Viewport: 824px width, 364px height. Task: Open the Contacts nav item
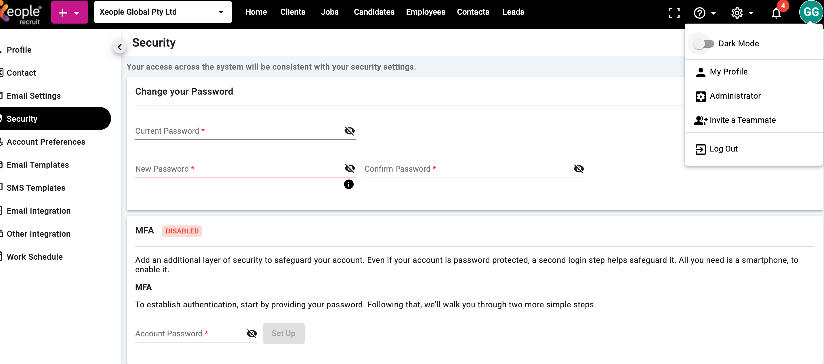click(x=473, y=12)
